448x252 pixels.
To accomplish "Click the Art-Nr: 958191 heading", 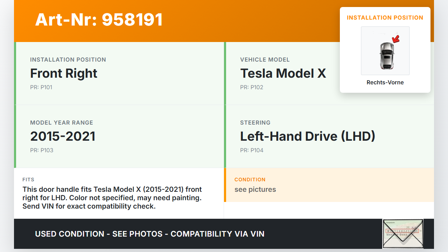I will 99,20.
